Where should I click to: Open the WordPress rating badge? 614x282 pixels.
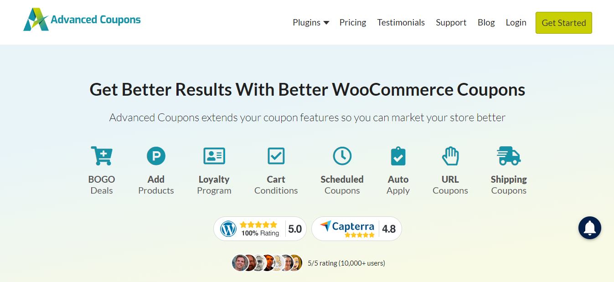click(x=259, y=228)
